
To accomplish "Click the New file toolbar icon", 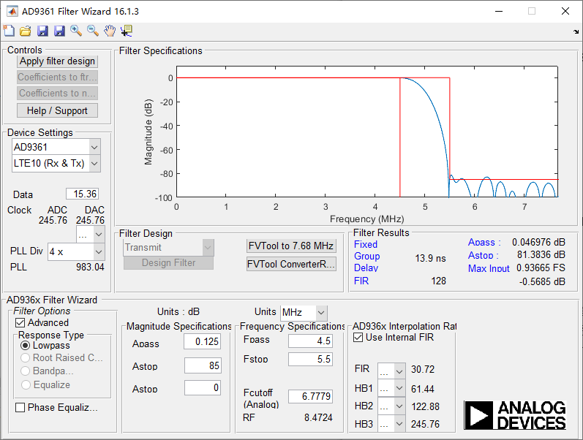I will tap(9, 31).
